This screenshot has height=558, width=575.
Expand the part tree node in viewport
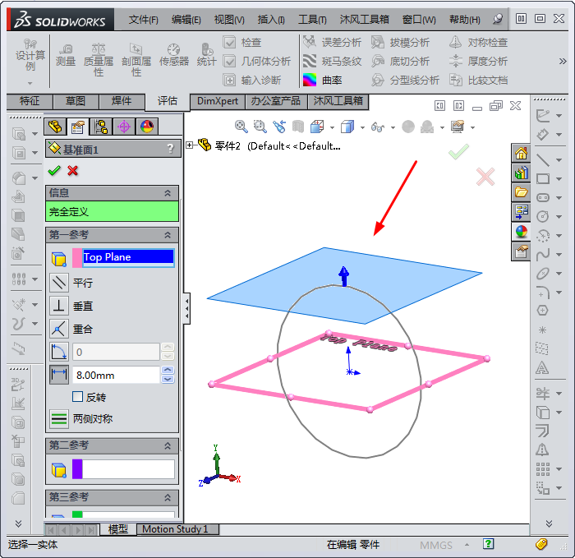pos(191,145)
